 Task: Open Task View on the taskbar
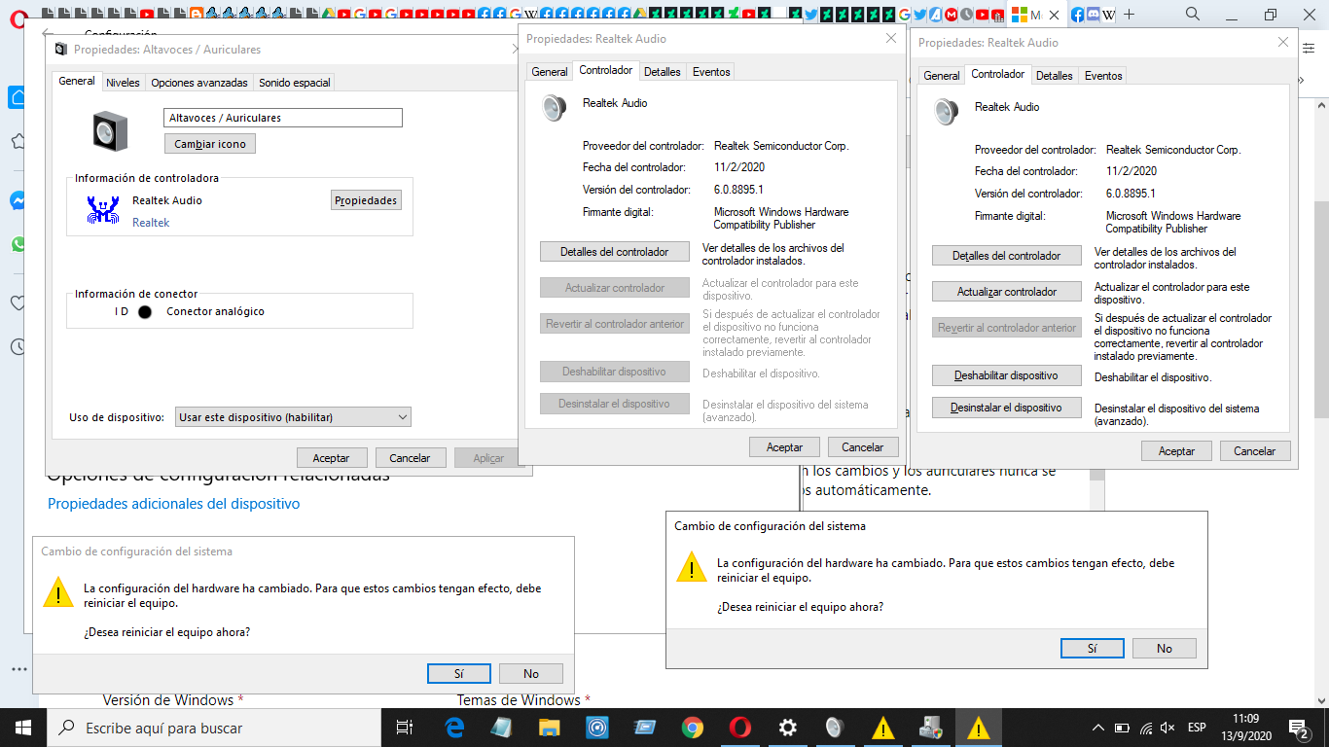pyautogui.click(x=405, y=728)
